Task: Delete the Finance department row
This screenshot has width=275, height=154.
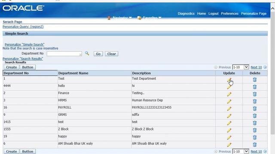Action: 255,94
